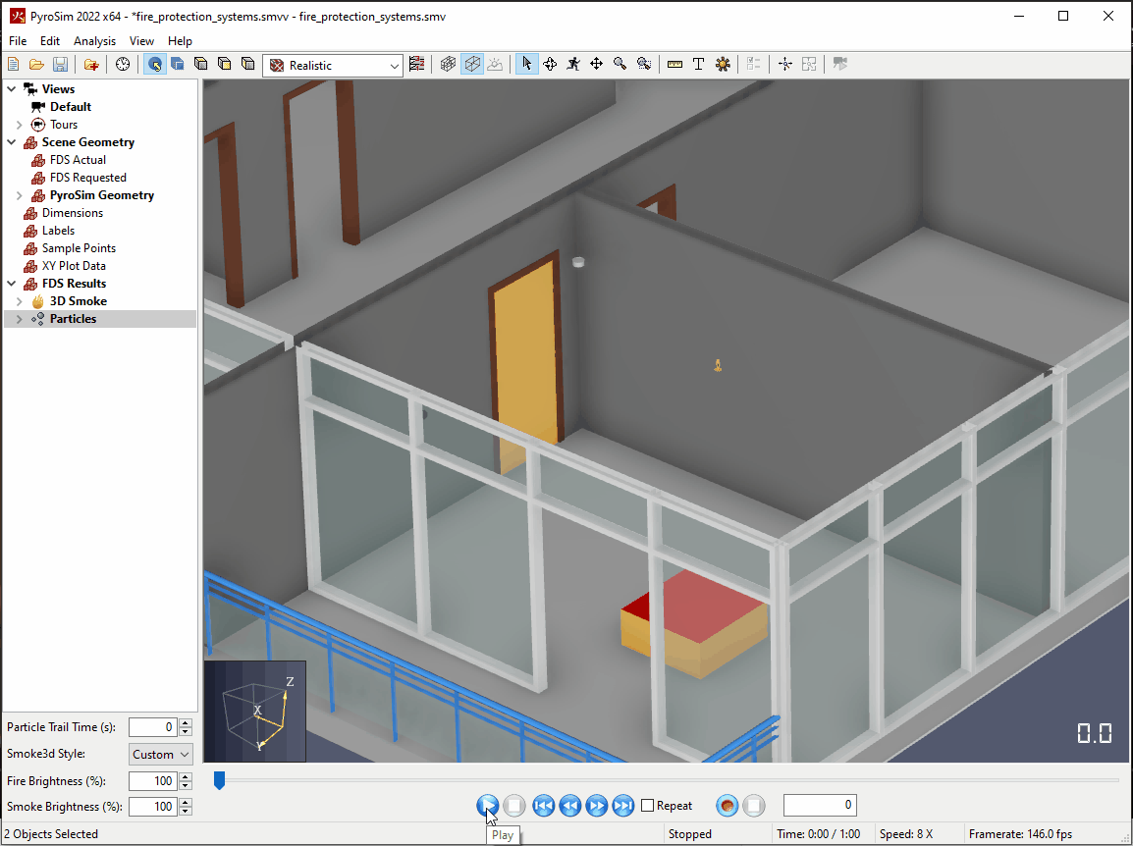Image resolution: width=1133 pixels, height=846 pixels.
Task: Open the Analysis menu
Action: [x=94, y=41]
